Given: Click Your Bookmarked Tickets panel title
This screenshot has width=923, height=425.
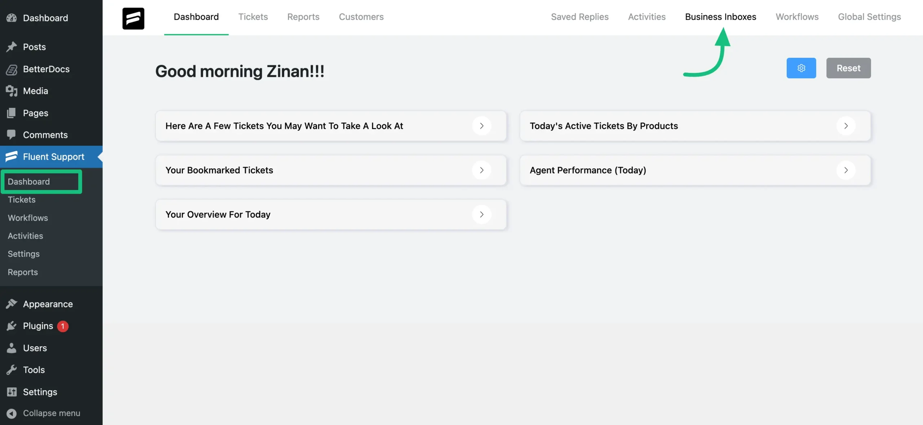Looking at the screenshot, I should pos(219,170).
